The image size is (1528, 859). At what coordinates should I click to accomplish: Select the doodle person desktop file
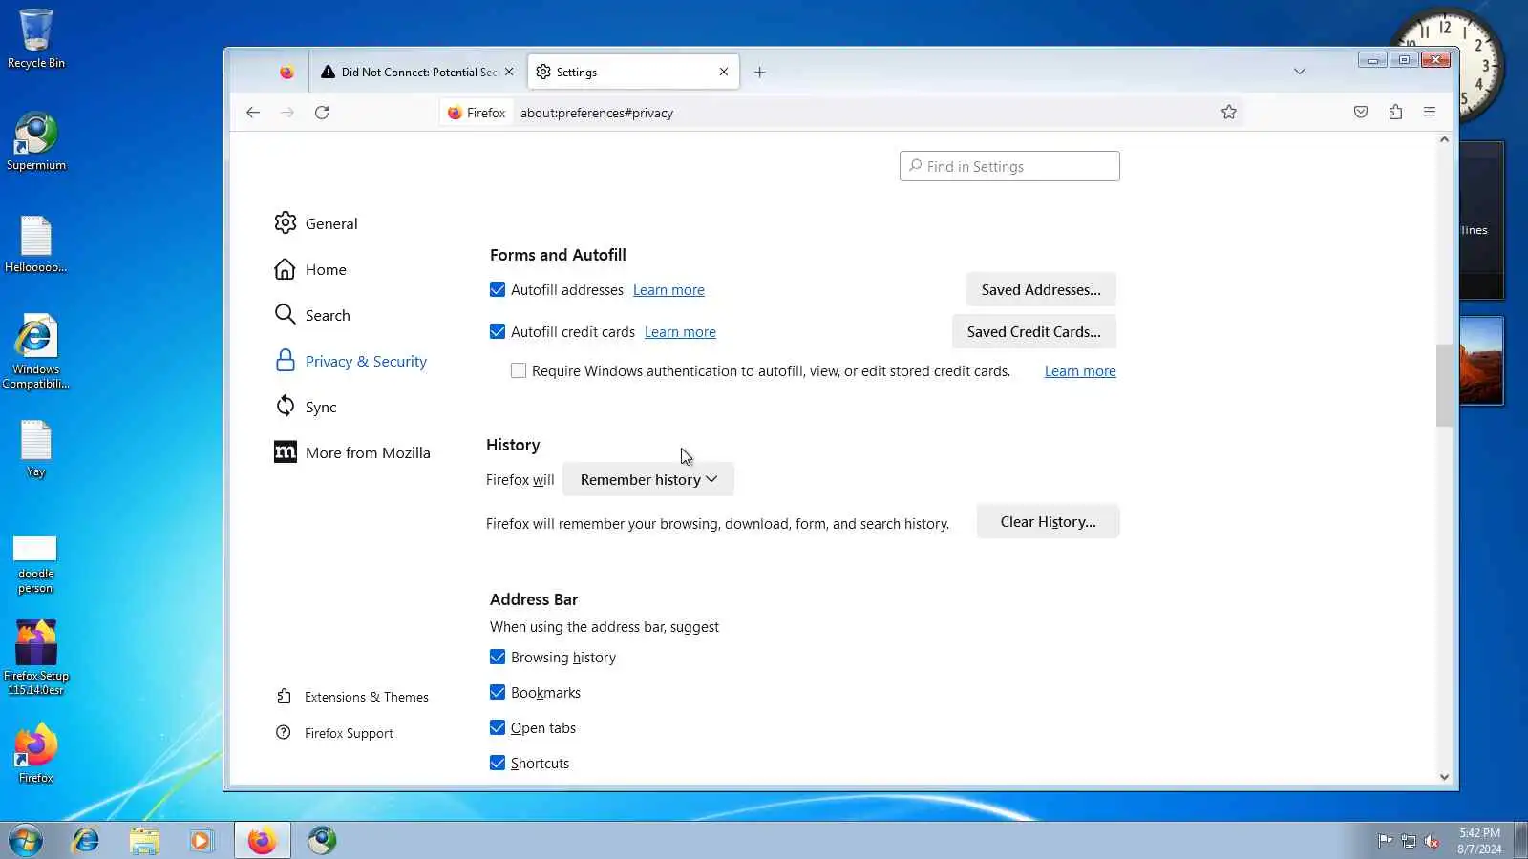35,564
